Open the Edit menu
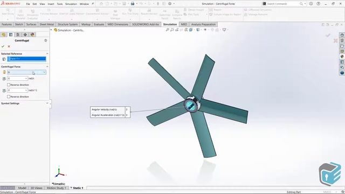Image resolution: width=345 pixels, height=194 pixels. pyautogui.click(x=34, y=4)
